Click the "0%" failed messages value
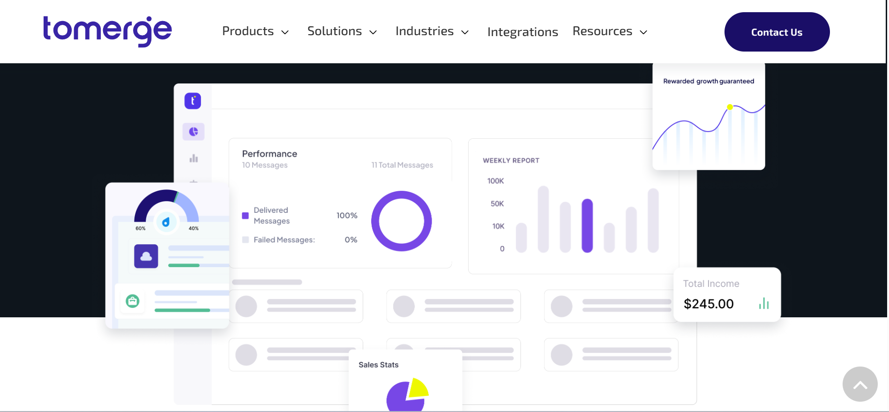Screen dimensions: 889x412 [x=351, y=240]
